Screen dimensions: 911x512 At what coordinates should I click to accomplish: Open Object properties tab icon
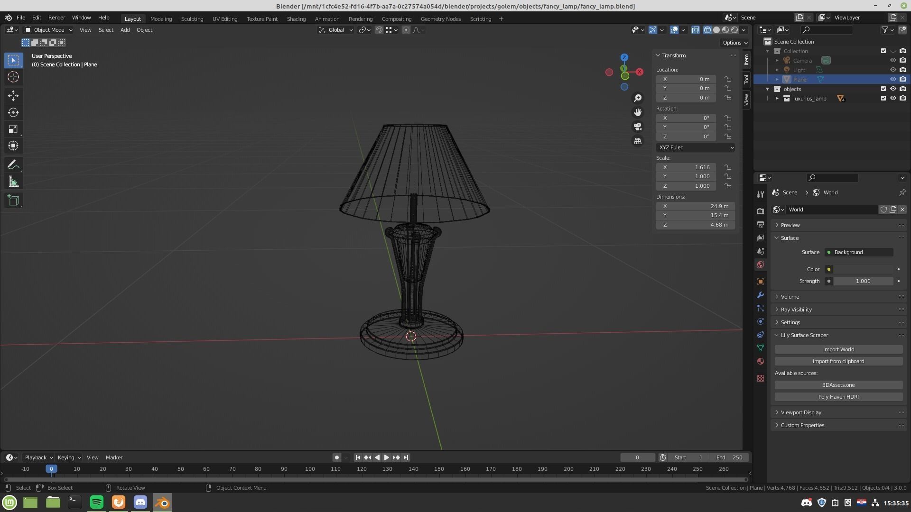point(761,282)
